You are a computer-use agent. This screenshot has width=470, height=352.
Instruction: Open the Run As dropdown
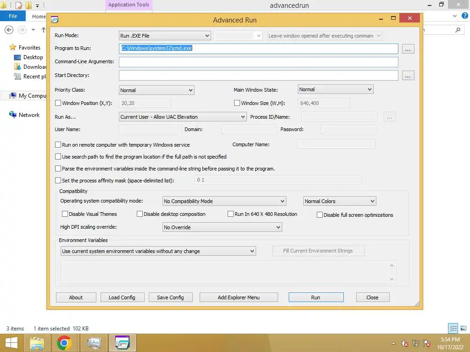[x=183, y=117]
